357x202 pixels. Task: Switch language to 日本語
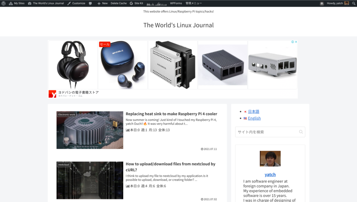tap(253, 111)
